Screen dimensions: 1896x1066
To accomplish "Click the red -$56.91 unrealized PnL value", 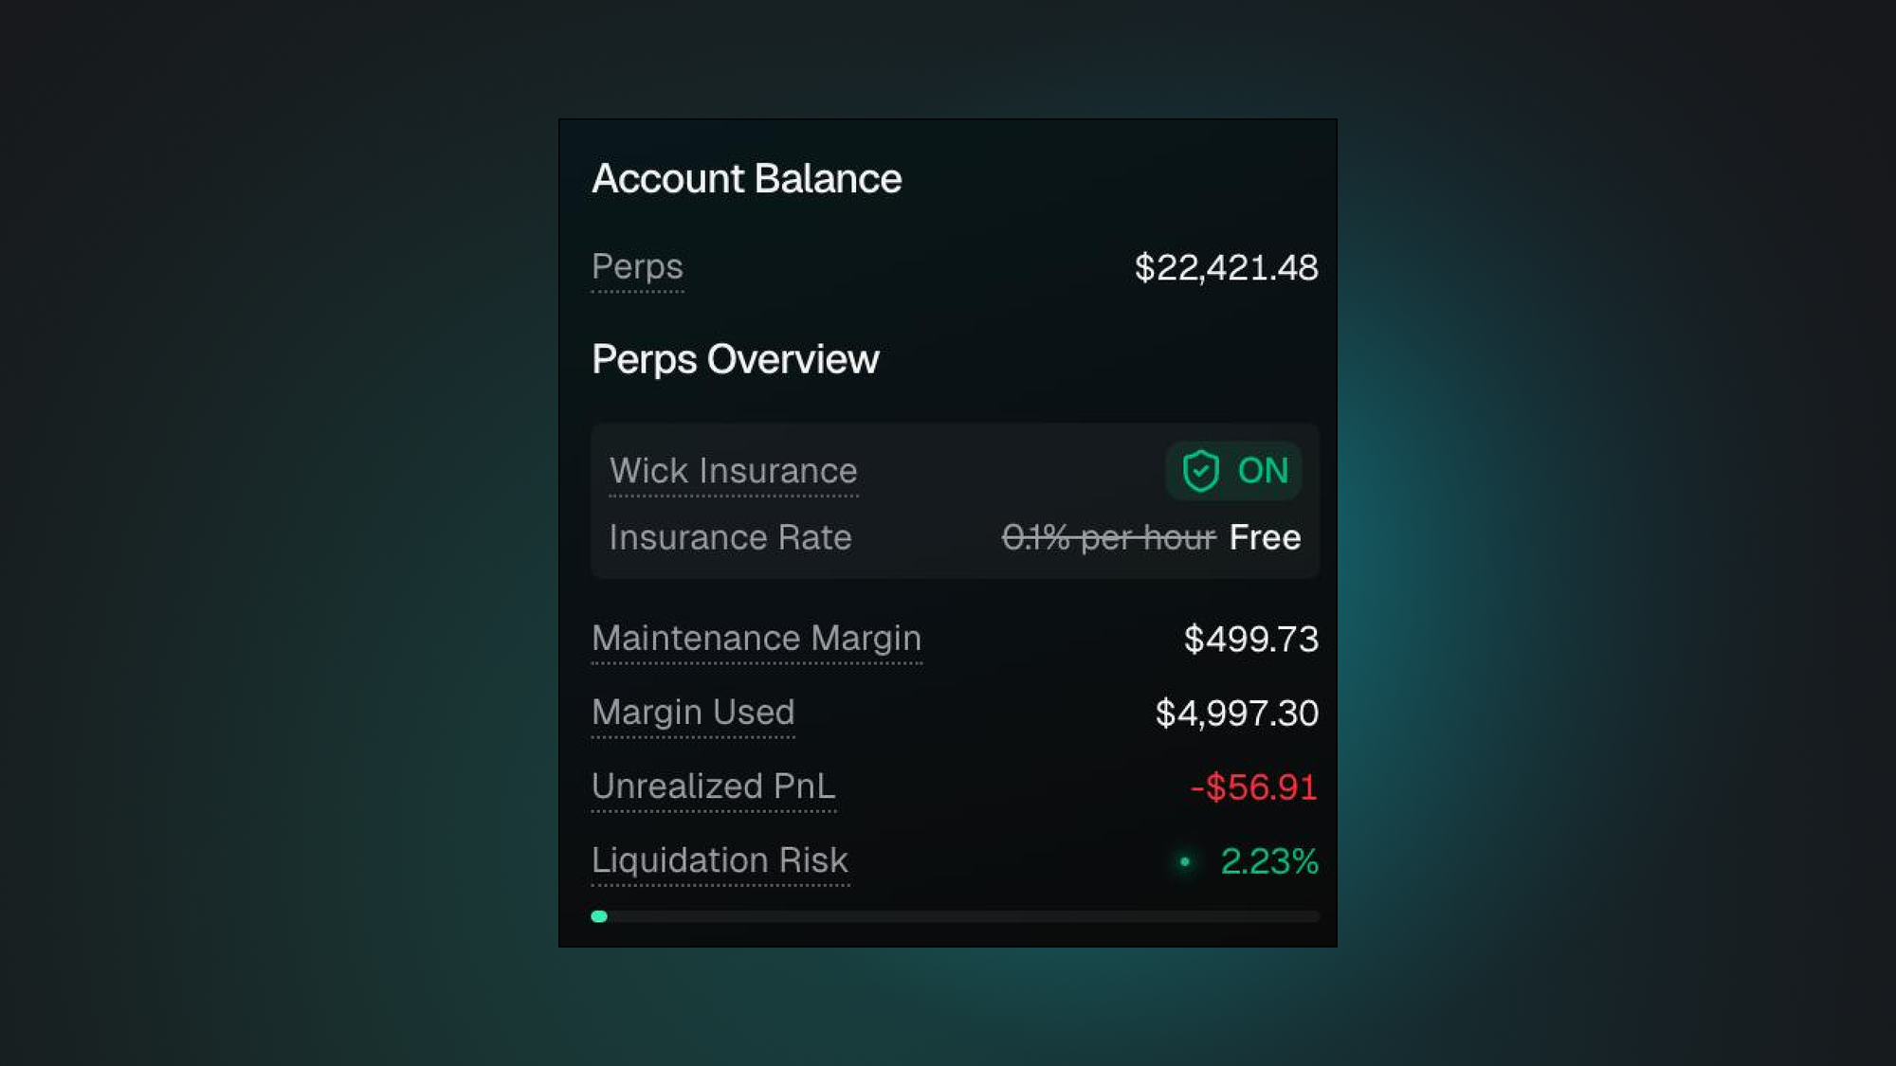I will tap(1253, 787).
